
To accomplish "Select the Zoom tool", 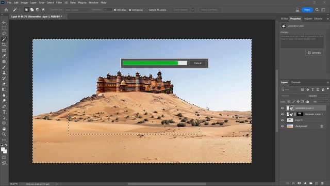I will click(x=4, y=134).
